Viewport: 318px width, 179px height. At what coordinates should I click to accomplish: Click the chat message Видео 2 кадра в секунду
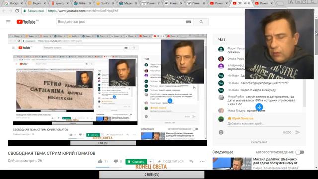pos(258,90)
